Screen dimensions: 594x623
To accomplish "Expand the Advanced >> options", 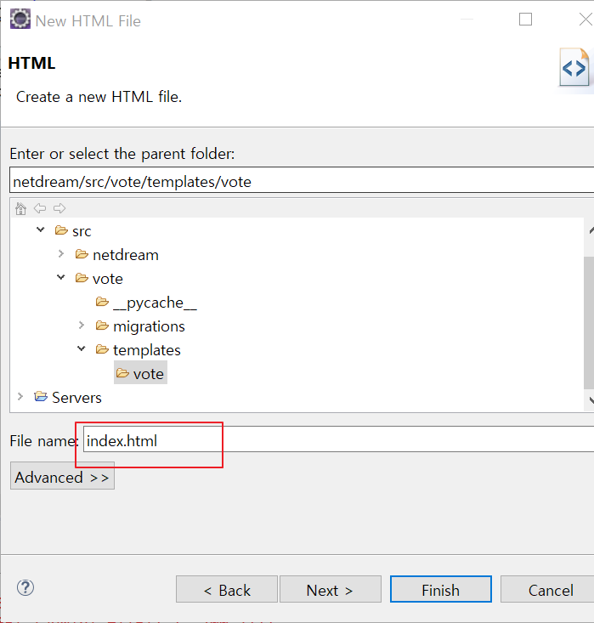I will [62, 477].
